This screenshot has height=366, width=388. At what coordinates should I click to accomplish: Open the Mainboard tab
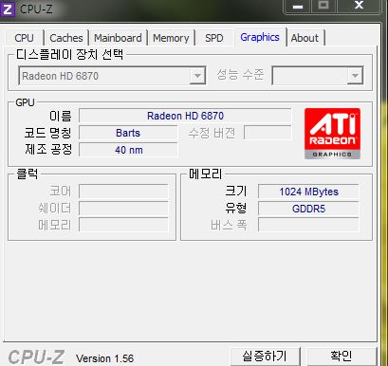118,38
